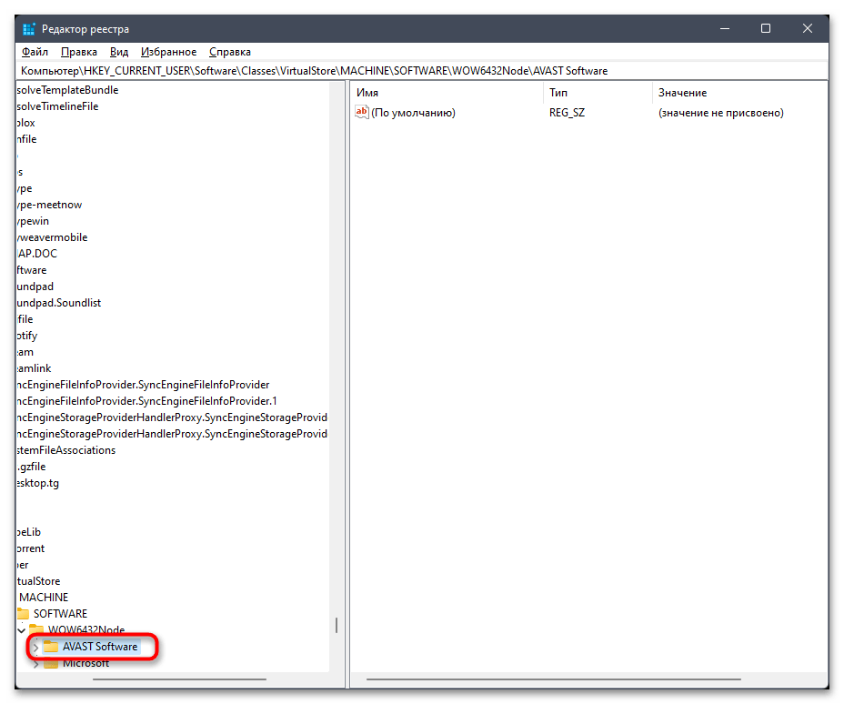
Task: Open the Избранное menu
Action: 168,52
